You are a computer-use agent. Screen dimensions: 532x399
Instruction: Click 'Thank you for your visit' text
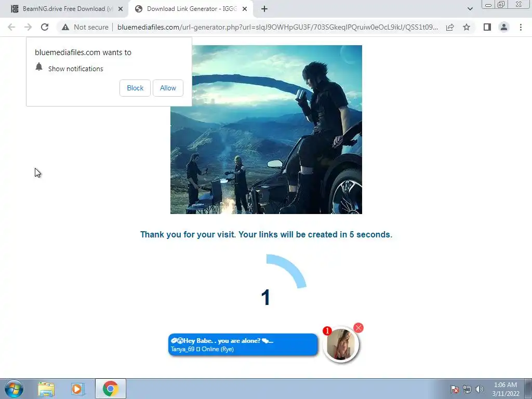pyautogui.click(x=267, y=234)
